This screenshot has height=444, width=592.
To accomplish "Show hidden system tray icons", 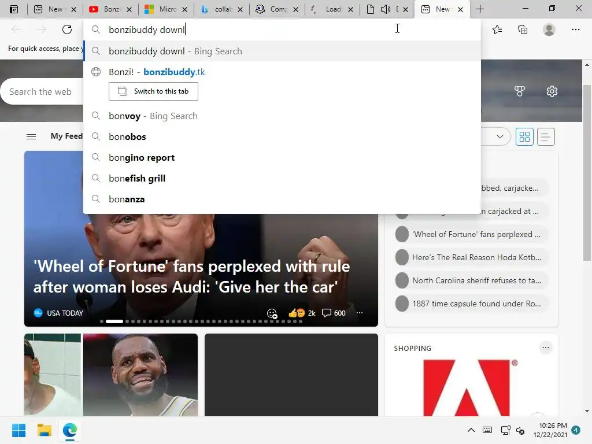I will click(x=471, y=430).
